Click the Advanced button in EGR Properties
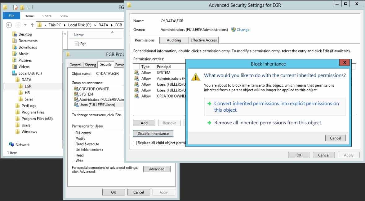The width and height of the screenshot is (365, 201). tap(157, 169)
